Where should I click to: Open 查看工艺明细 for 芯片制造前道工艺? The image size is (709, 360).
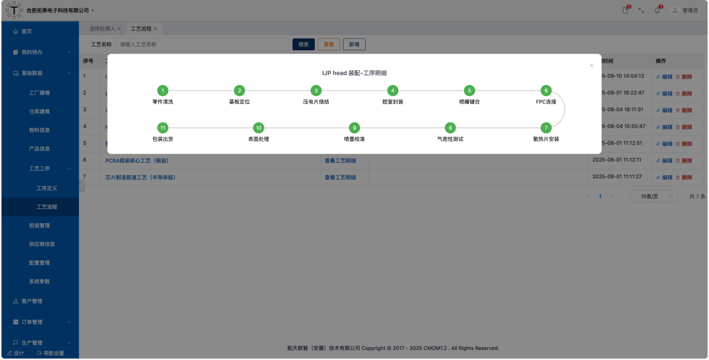(x=340, y=177)
